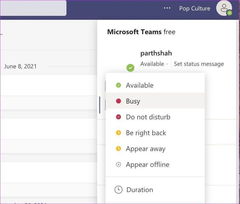Click the large green presence badge on profile
The image size is (240, 204).
click(130, 68)
